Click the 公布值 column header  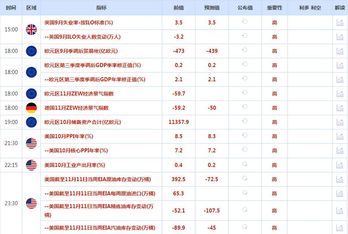245,8
